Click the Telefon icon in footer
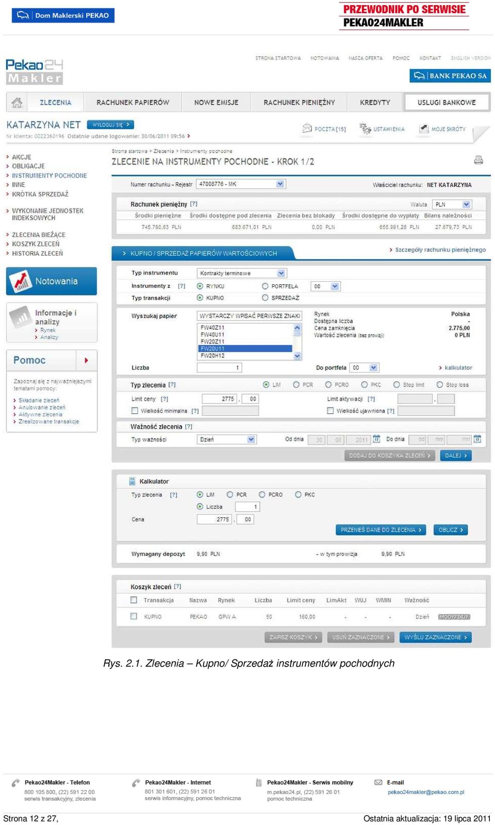Viewport: 495px width, 825px height. (16, 783)
